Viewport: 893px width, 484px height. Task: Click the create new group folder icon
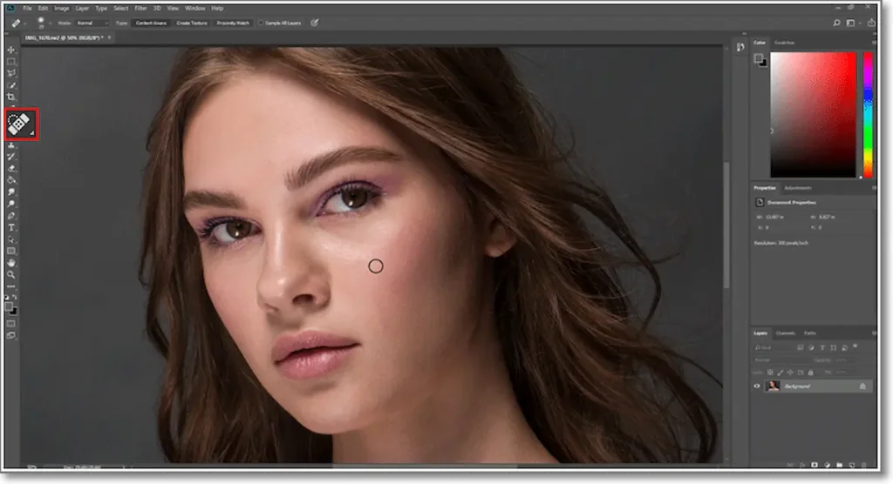840,465
